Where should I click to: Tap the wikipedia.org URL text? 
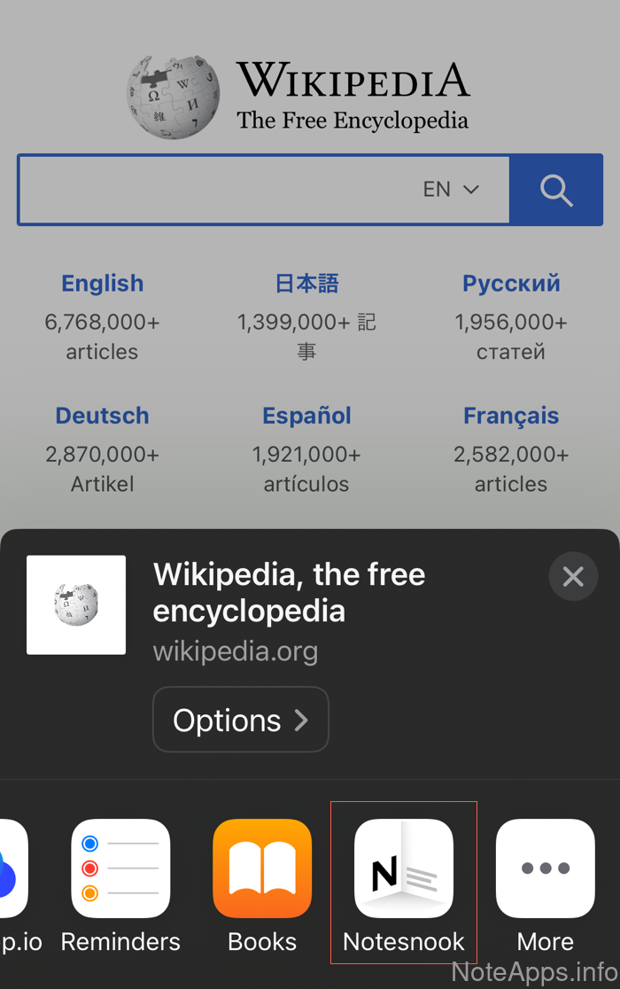236,651
